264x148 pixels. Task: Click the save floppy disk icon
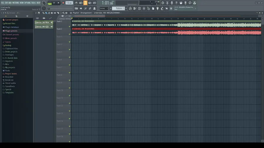[181, 3]
